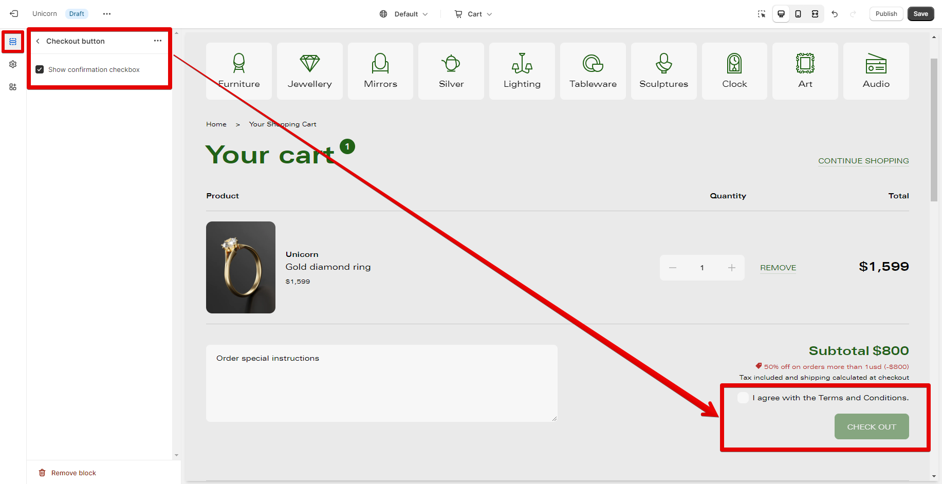The width and height of the screenshot is (942, 484).
Task: Increase the ring quantity with plus
Action: coord(732,268)
